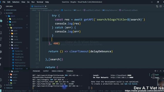The image size is (164, 92).
Task: Expand the alert folder
Action: pos(16,31)
